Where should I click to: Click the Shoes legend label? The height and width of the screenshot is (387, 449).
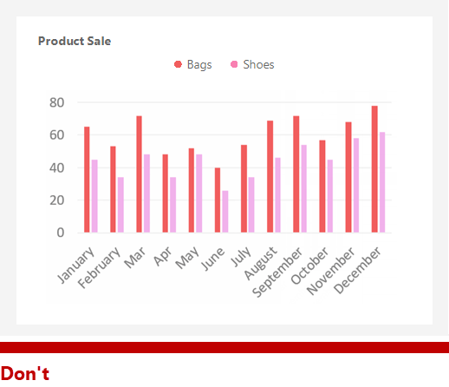(258, 64)
